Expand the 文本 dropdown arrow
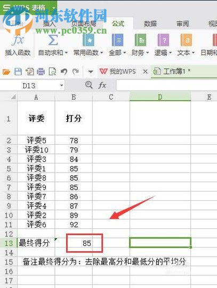 click(x=193, y=53)
